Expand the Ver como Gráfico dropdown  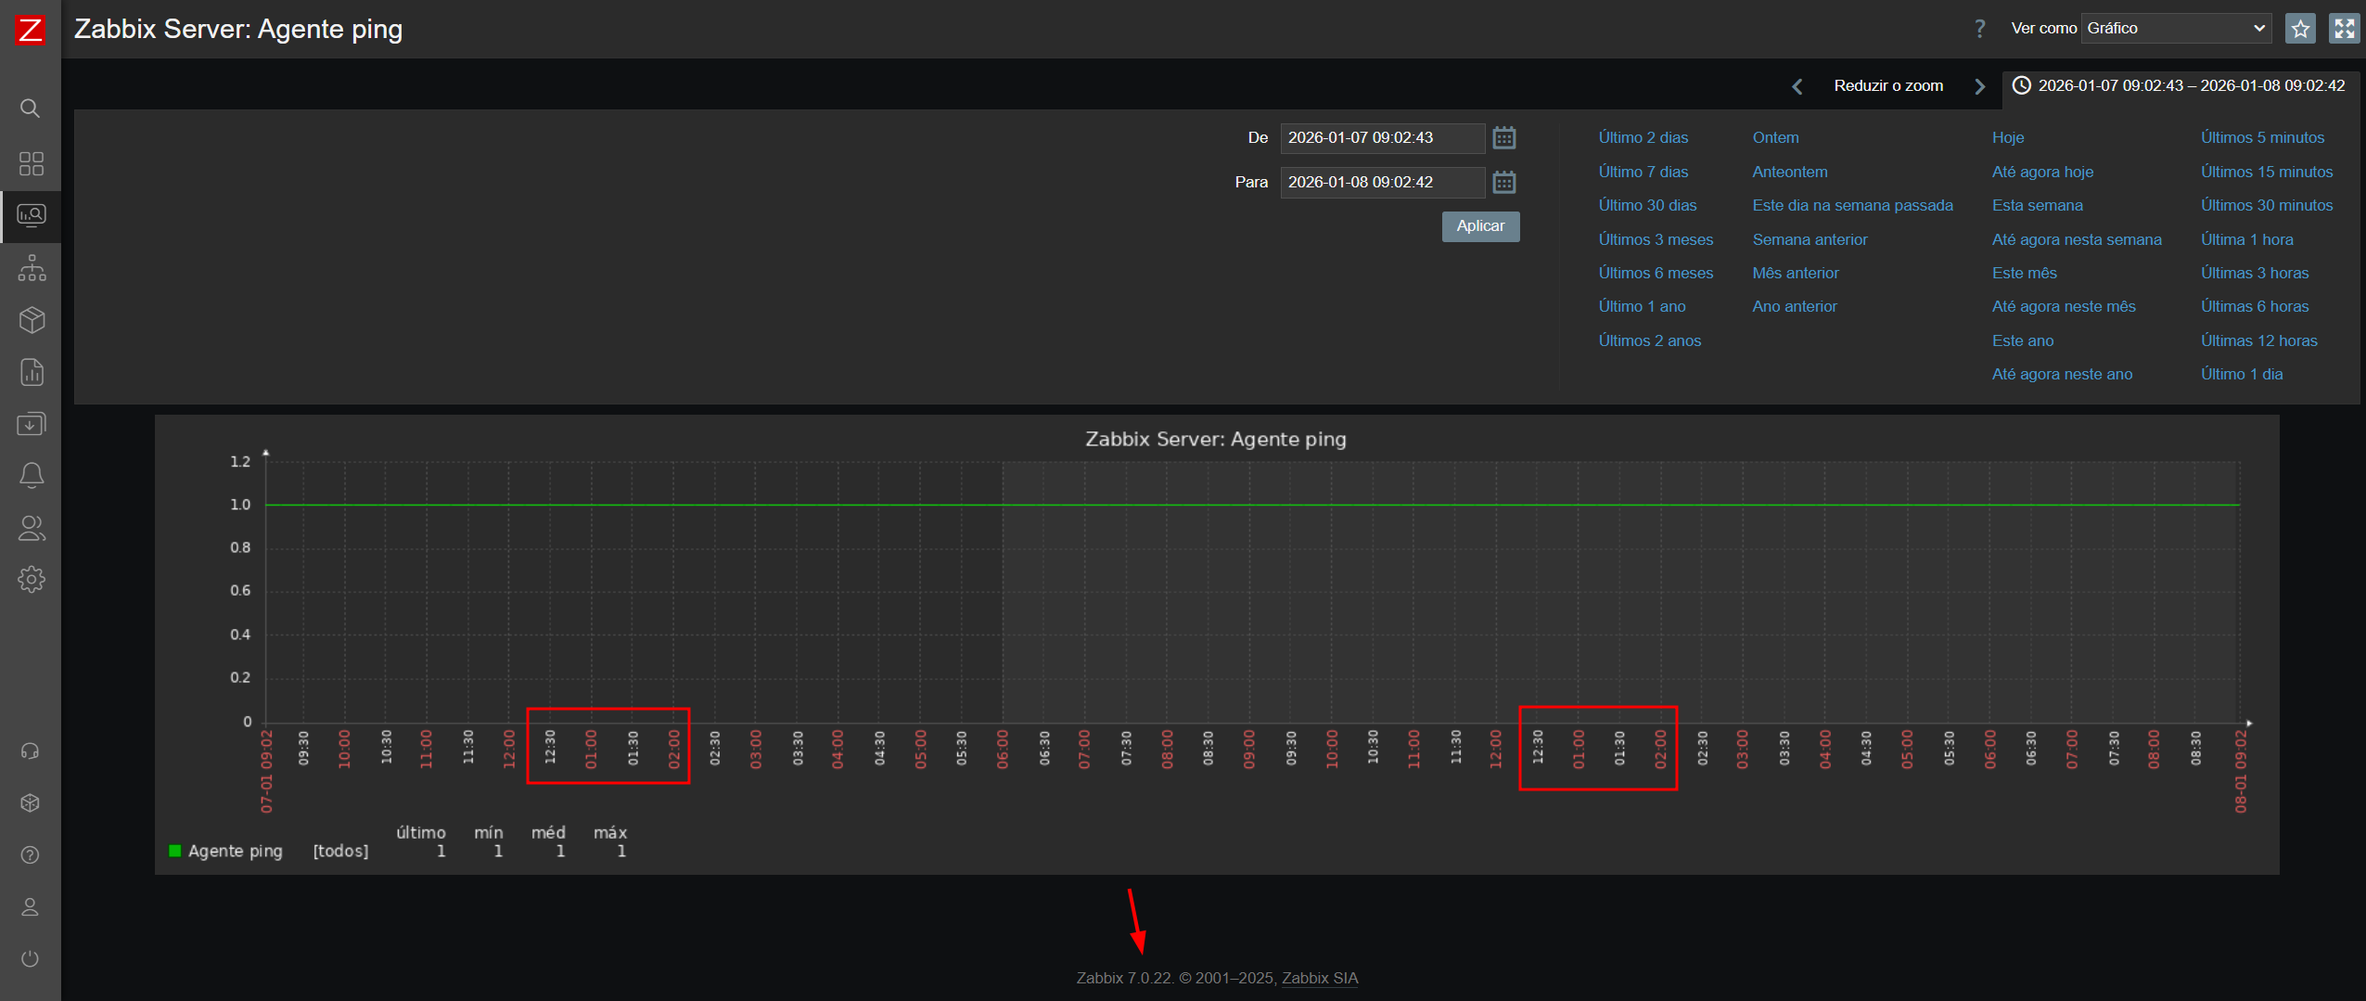point(2175,29)
